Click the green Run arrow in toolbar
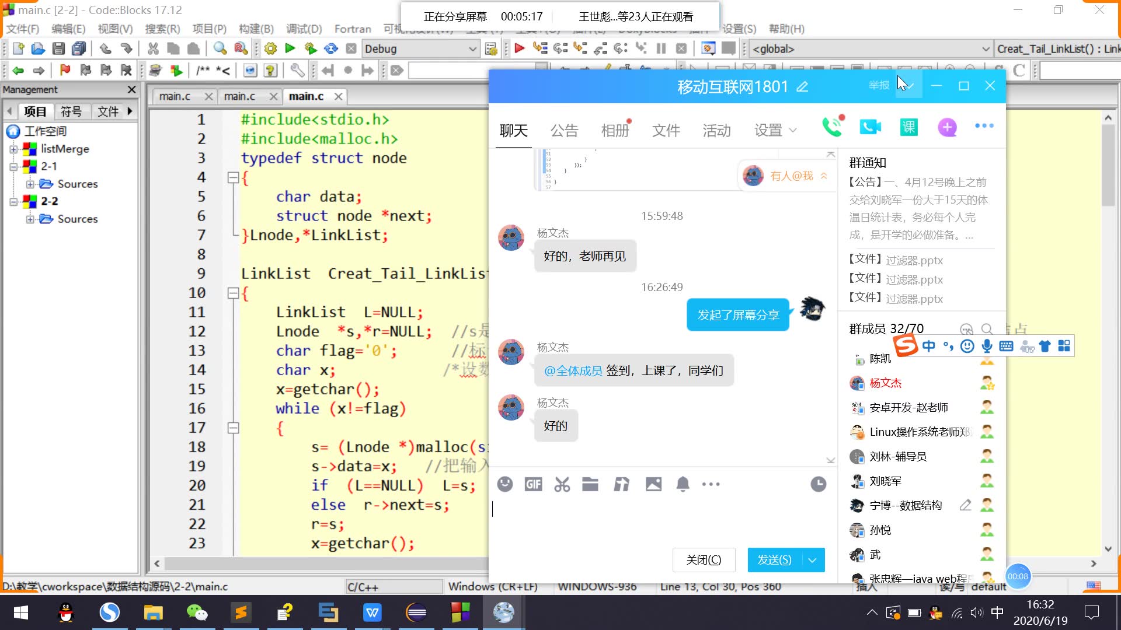Image resolution: width=1121 pixels, height=630 pixels. 290,48
